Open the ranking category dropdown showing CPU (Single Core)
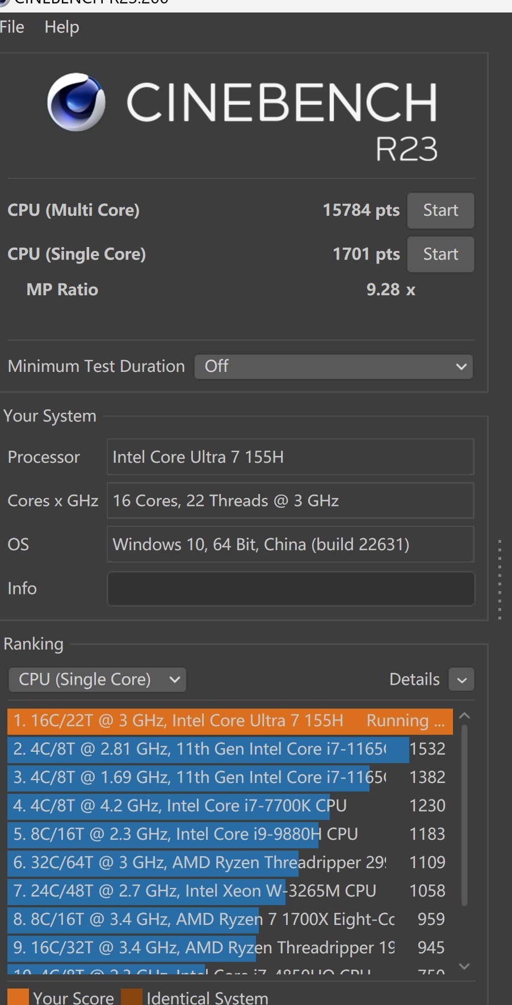This screenshot has height=1005, width=512. [96, 679]
